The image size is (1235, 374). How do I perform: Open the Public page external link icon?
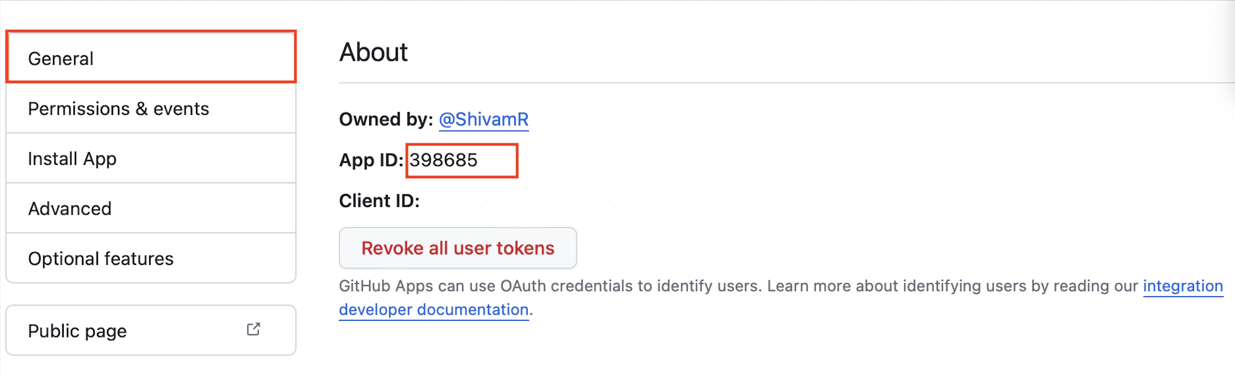[253, 330]
